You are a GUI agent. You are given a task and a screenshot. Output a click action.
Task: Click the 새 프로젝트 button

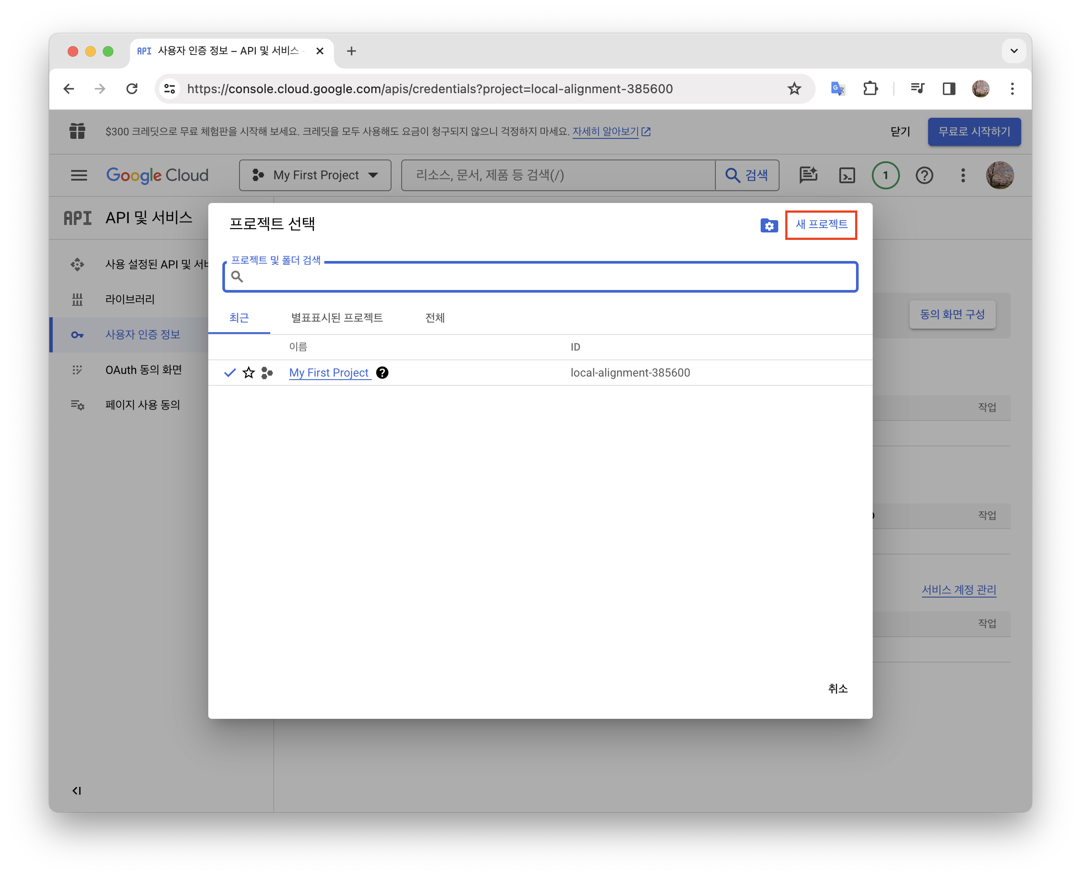point(821,224)
